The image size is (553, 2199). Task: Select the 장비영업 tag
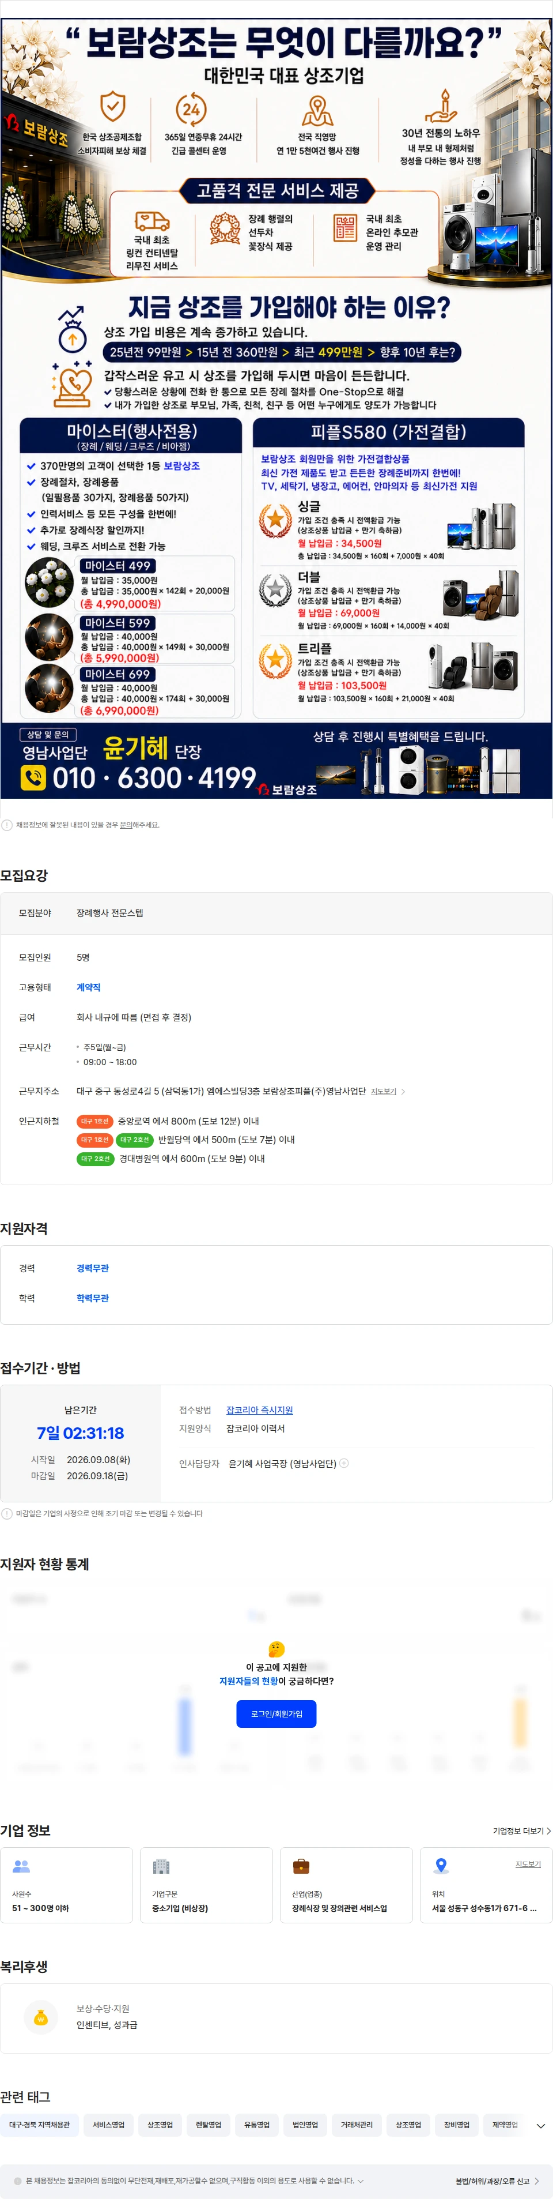(457, 2125)
